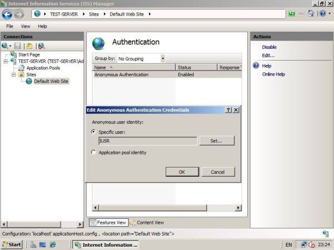Click the dialog's question mark help button

coord(228,110)
